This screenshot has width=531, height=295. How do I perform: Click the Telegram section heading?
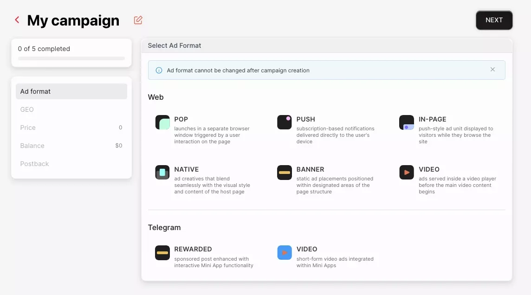164,227
